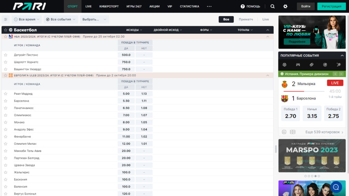349x196 pixels.
Task: Select hockey puck icon in popular events
Action: point(312,65)
